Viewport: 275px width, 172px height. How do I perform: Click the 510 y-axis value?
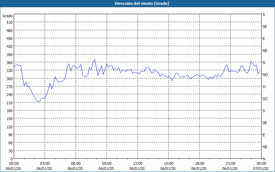pos(10,22)
